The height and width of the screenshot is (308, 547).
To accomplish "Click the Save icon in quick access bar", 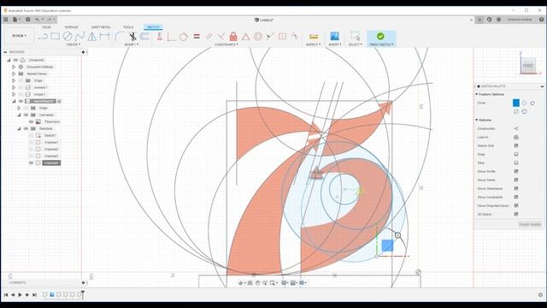I will coord(28,20).
